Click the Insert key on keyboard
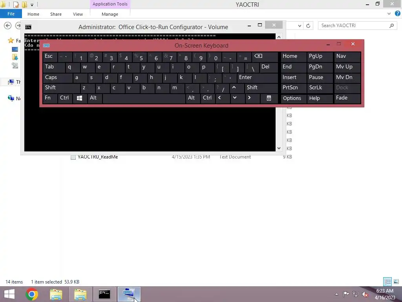Screen dimensions: 402x302 (293, 77)
